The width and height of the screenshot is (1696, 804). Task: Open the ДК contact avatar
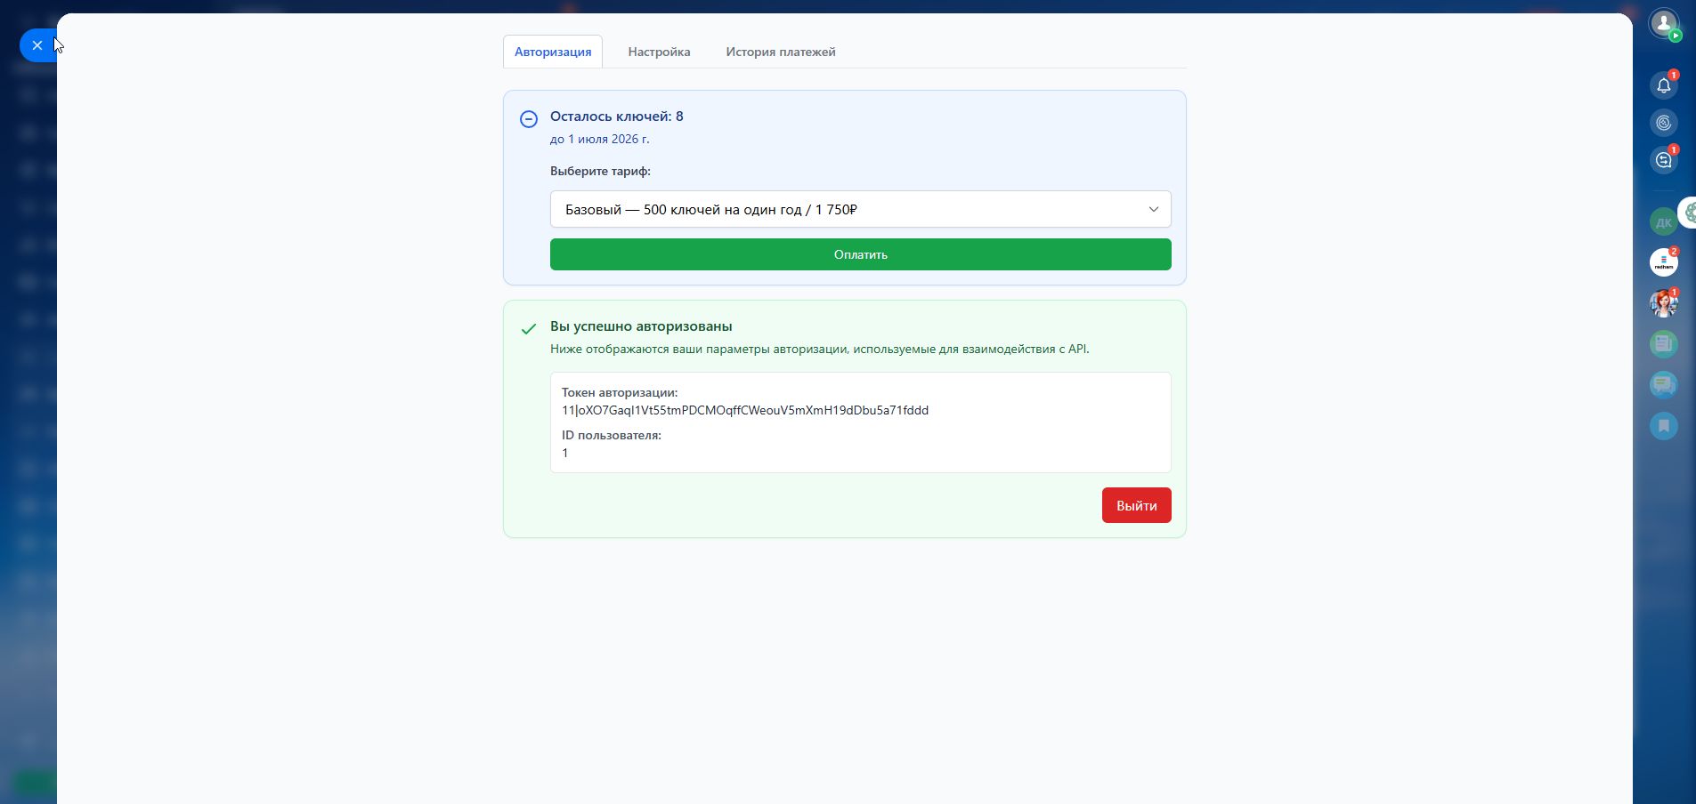point(1663,222)
